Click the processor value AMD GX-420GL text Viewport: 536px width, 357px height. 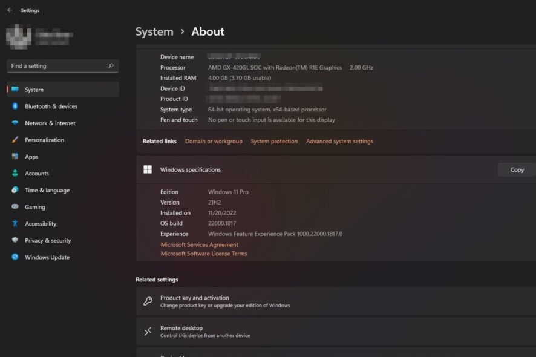(x=275, y=68)
